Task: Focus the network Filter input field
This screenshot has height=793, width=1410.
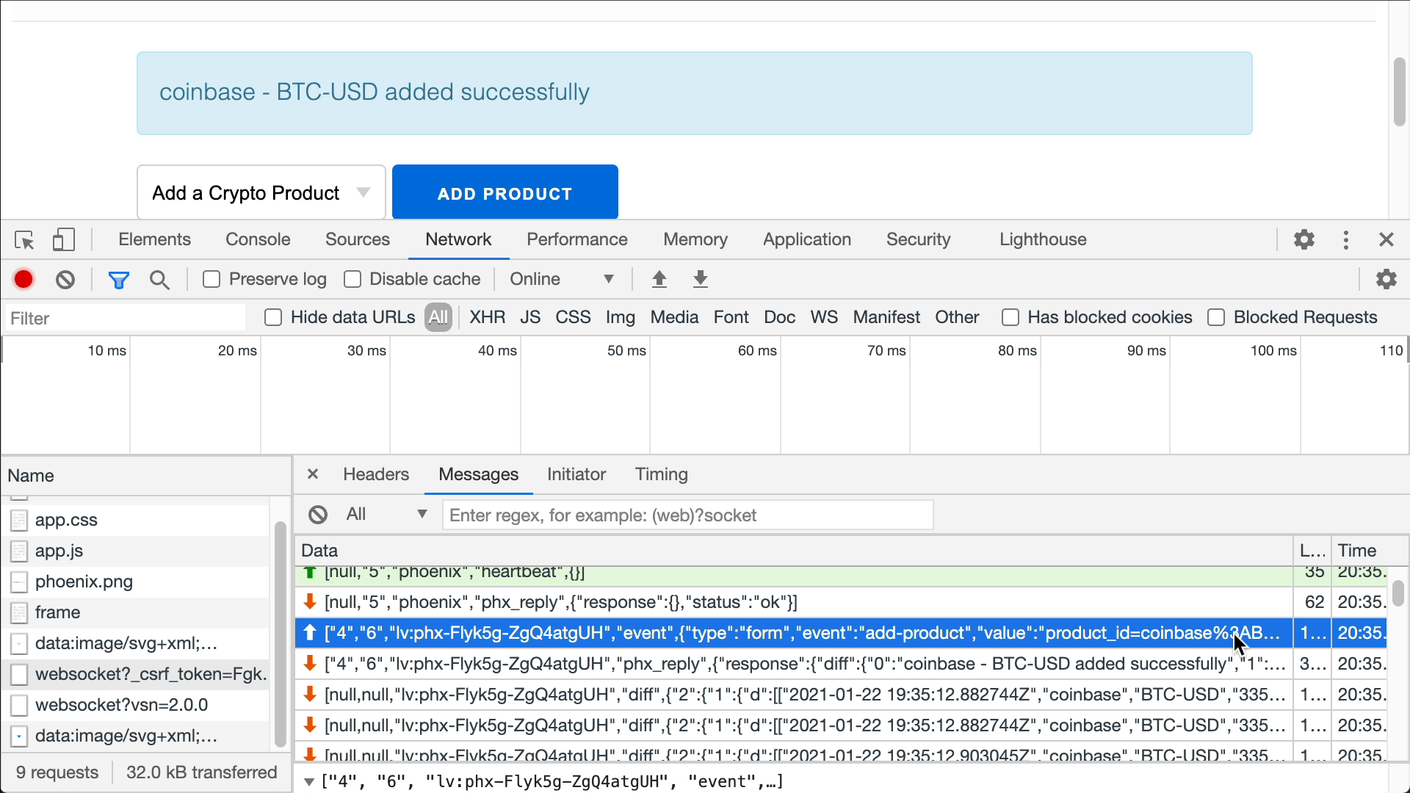Action: [x=126, y=318]
